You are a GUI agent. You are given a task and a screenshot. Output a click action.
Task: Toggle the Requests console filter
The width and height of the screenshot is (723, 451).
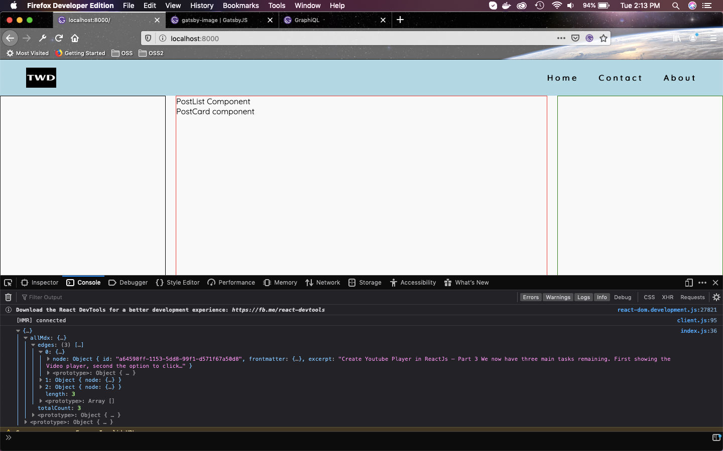692,297
